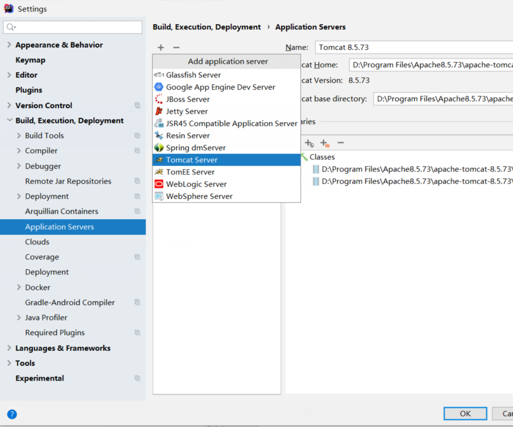The height and width of the screenshot is (427, 513).
Task: Select Application Servers in tree
Action: pyautogui.click(x=73, y=227)
